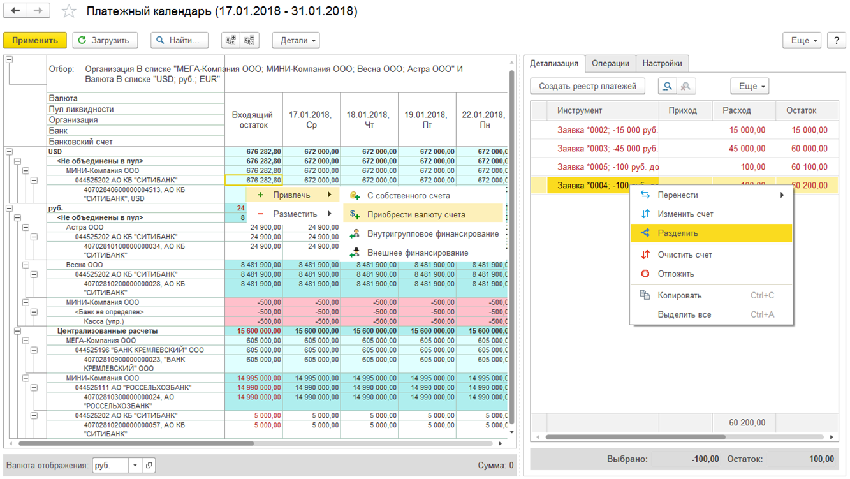Click the Создать реестр платежей button
The width and height of the screenshot is (850, 479).
pyautogui.click(x=587, y=86)
